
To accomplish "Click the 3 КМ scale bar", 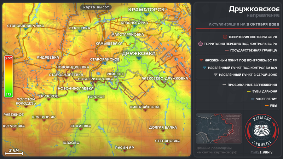I will coord(14,152).
